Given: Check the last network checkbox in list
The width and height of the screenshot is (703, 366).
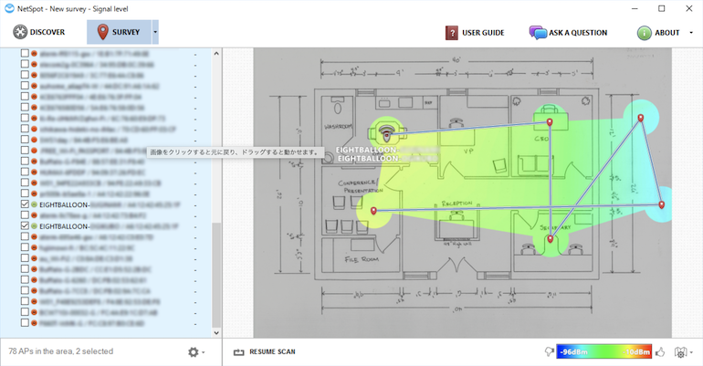Looking at the screenshot, I should click(25, 323).
